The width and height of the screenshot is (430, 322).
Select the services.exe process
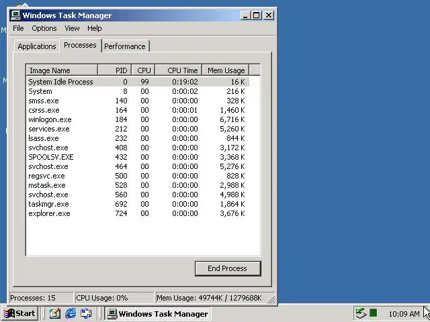(x=138, y=129)
